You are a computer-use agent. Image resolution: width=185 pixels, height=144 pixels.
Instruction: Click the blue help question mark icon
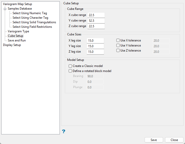coord(64,131)
